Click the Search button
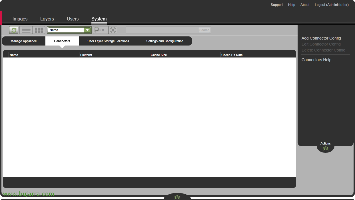 pyautogui.click(x=204, y=30)
